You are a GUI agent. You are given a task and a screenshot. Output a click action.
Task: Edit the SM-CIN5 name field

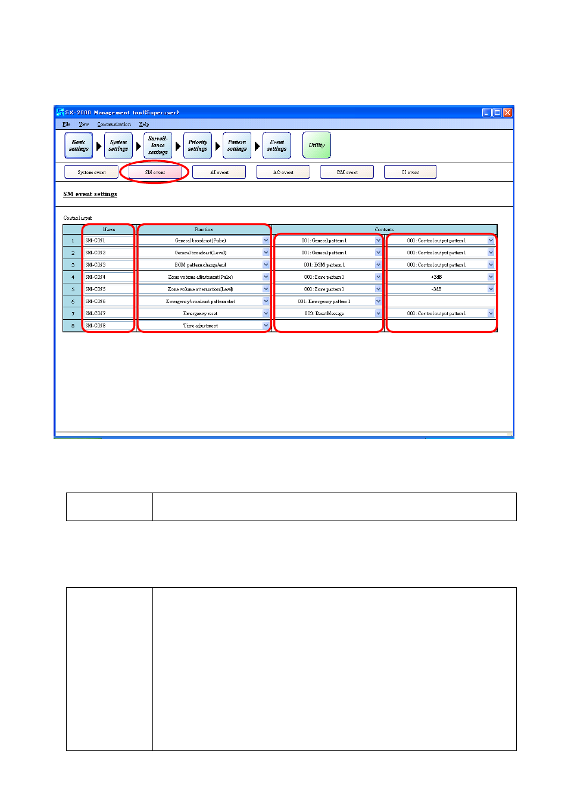coord(109,289)
